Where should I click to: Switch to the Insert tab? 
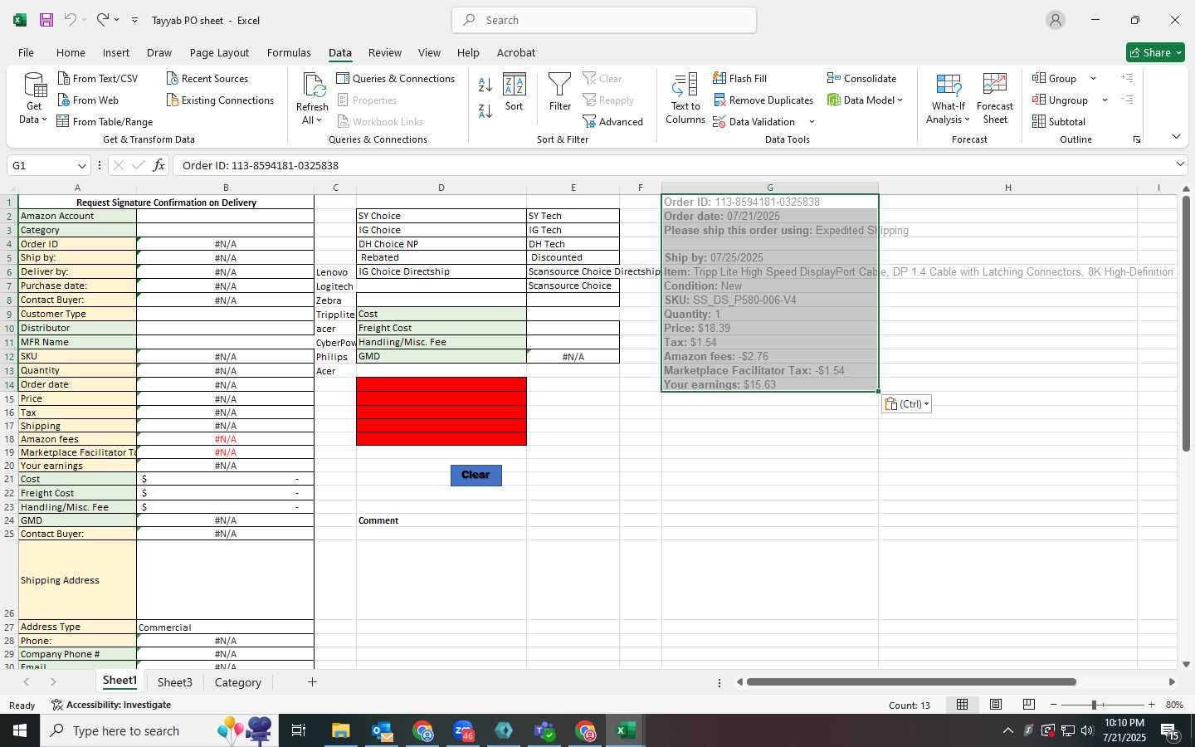point(116,52)
